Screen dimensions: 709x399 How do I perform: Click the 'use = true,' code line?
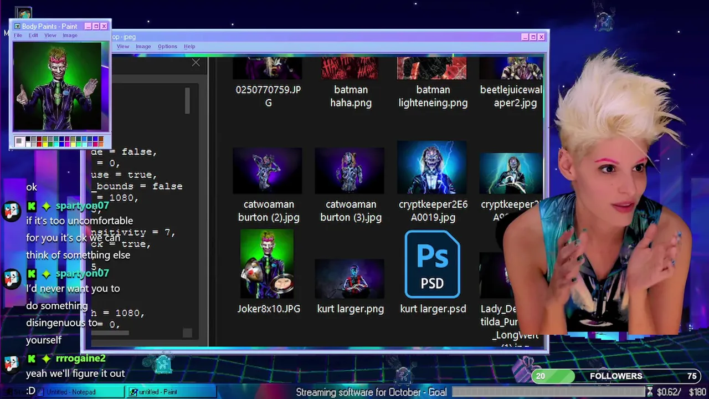click(x=124, y=175)
